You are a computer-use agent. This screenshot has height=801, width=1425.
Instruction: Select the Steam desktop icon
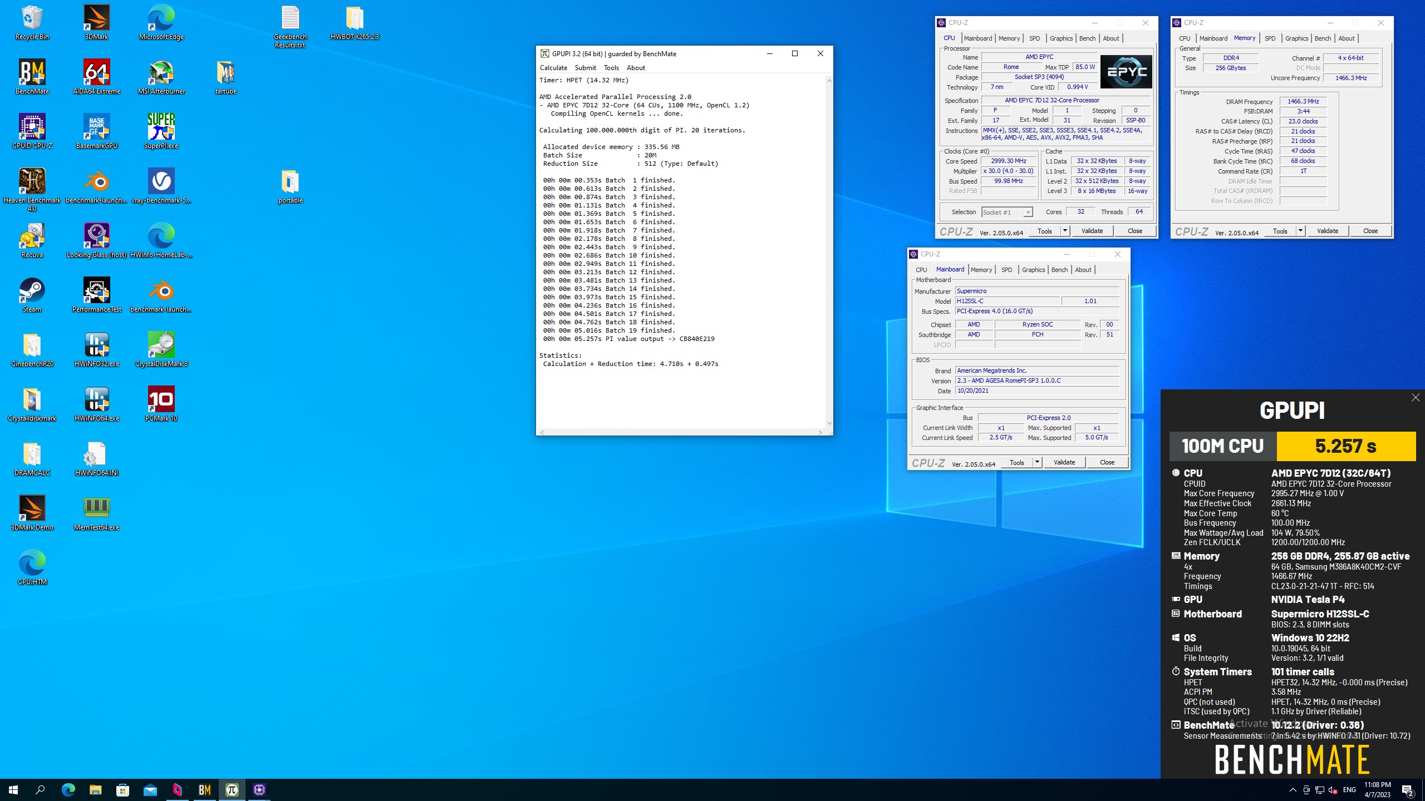pyautogui.click(x=32, y=295)
